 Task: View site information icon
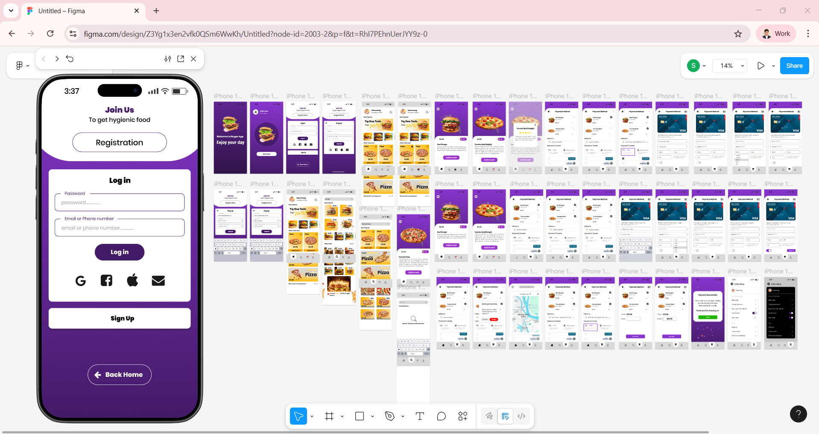pyautogui.click(x=73, y=34)
